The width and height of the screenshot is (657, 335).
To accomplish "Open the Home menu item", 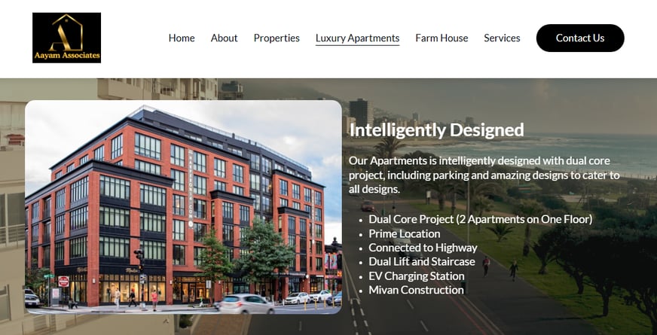I will 182,38.
